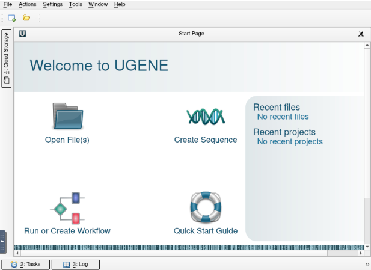Click the Open File(s) link text
The height and width of the screenshot is (270, 371).
click(67, 140)
